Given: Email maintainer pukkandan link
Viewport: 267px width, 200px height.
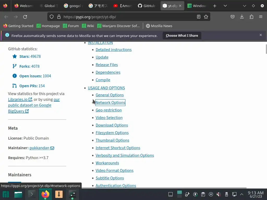Looking at the screenshot, I should click(x=42, y=148).
